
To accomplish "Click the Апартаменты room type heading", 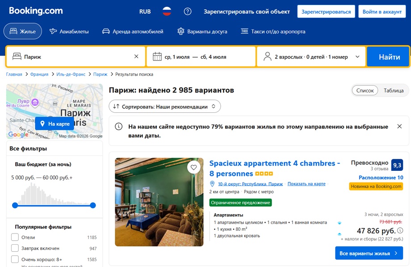I will [x=228, y=215].
